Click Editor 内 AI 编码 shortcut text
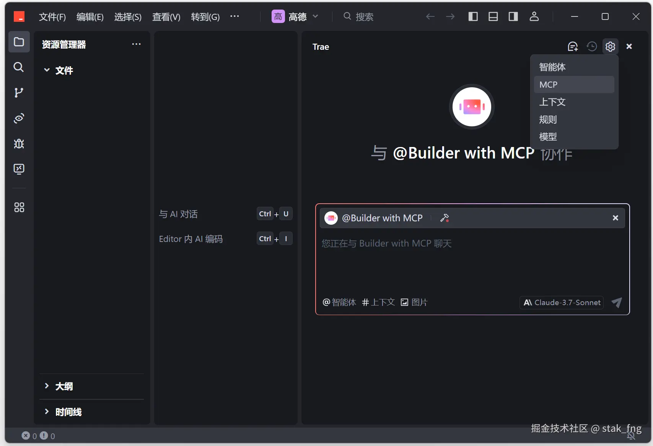Viewport: 653px width, 446px height. tap(191, 239)
